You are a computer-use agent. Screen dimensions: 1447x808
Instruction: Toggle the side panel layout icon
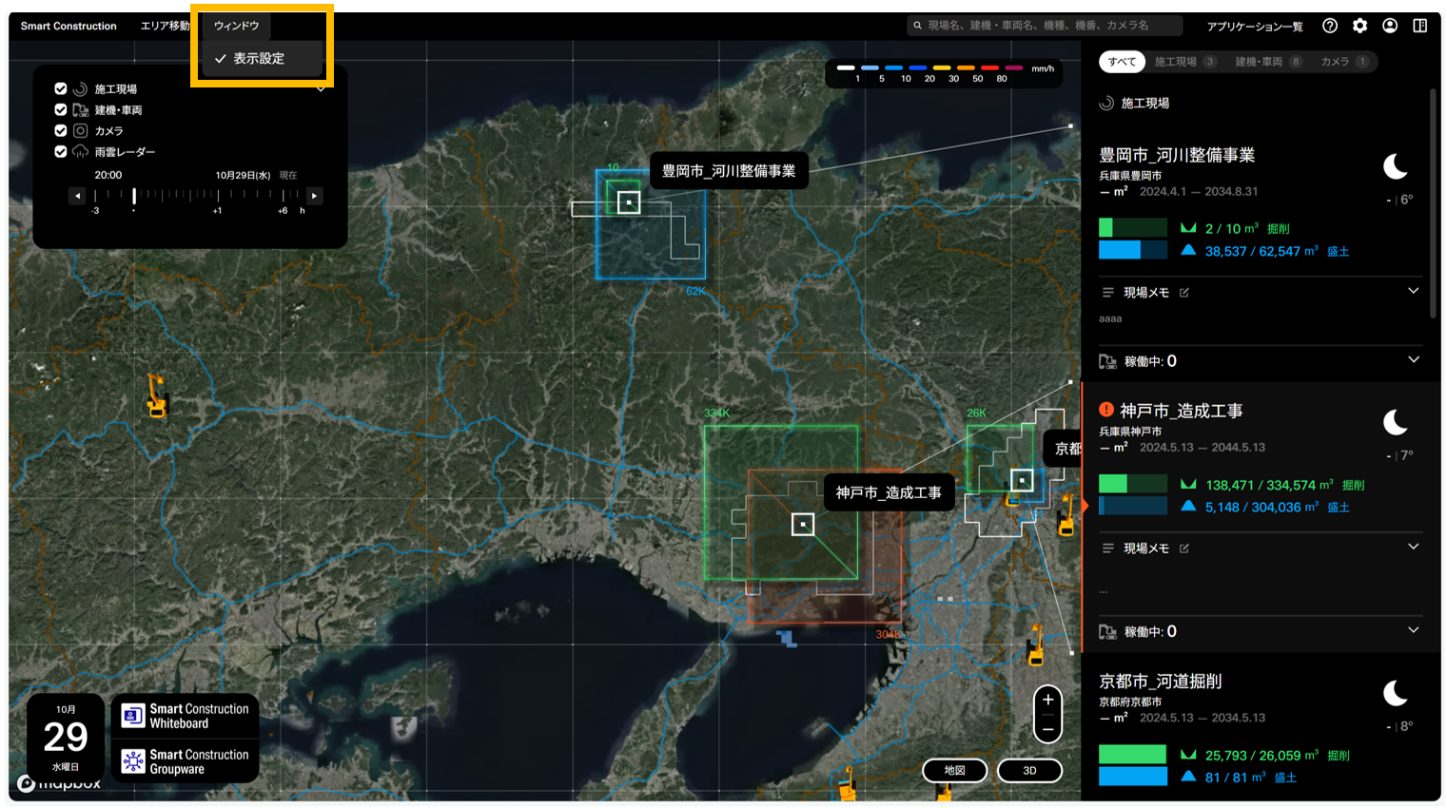1419,26
